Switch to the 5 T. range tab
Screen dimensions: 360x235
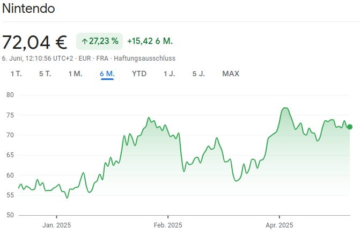point(45,74)
